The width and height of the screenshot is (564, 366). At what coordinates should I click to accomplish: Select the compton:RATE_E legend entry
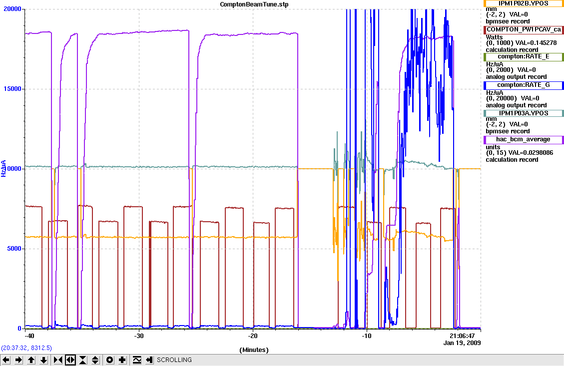click(524, 56)
